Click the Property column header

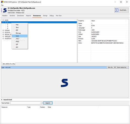81,21
